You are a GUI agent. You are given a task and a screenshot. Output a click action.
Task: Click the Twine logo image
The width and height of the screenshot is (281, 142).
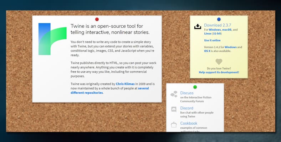pyautogui.click(x=52, y=39)
